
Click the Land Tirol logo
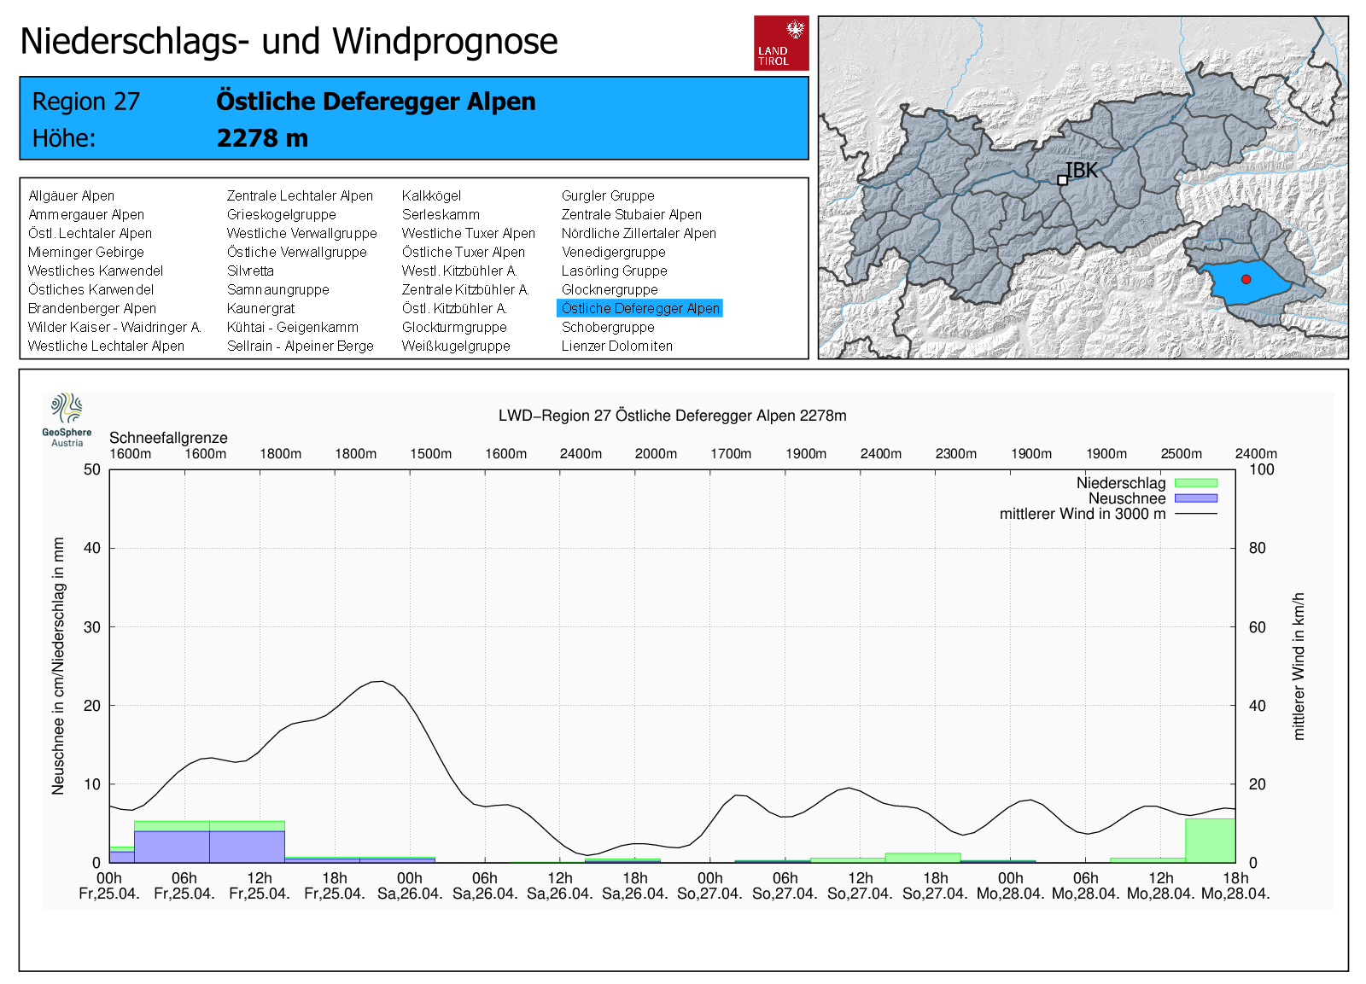(x=780, y=43)
